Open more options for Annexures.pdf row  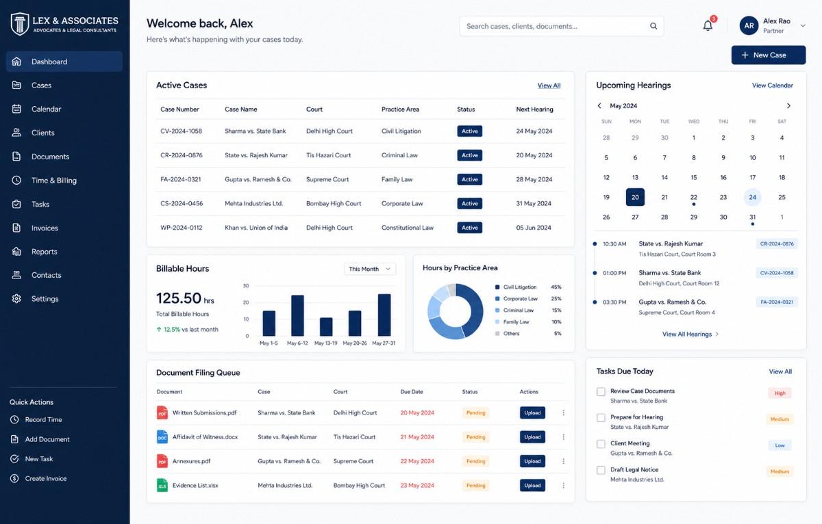click(564, 461)
